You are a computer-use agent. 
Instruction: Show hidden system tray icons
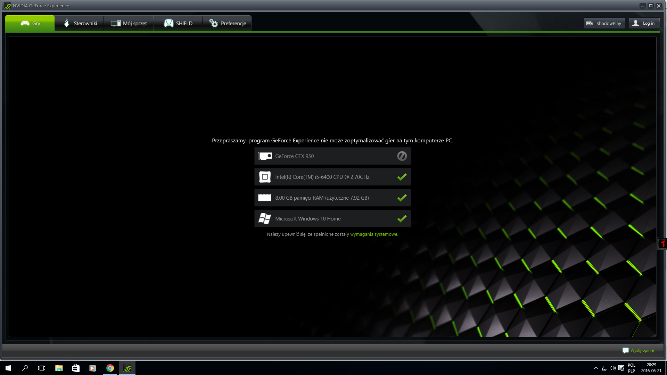(596, 368)
